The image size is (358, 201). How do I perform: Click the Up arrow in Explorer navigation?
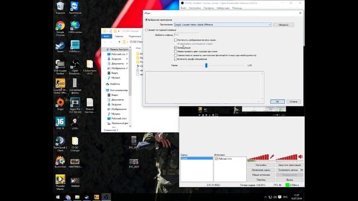(x=119, y=42)
